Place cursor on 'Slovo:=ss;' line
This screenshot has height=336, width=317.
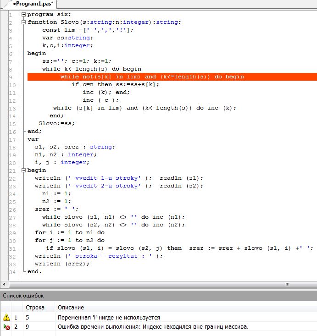pyautogui.click(x=56, y=123)
